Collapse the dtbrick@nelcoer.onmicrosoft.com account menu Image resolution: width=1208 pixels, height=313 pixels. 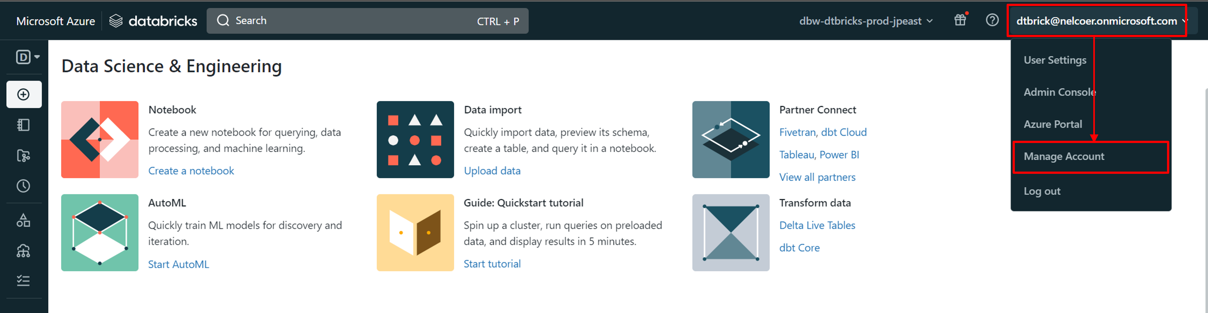pyautogui.click(x=1096, y=21)
